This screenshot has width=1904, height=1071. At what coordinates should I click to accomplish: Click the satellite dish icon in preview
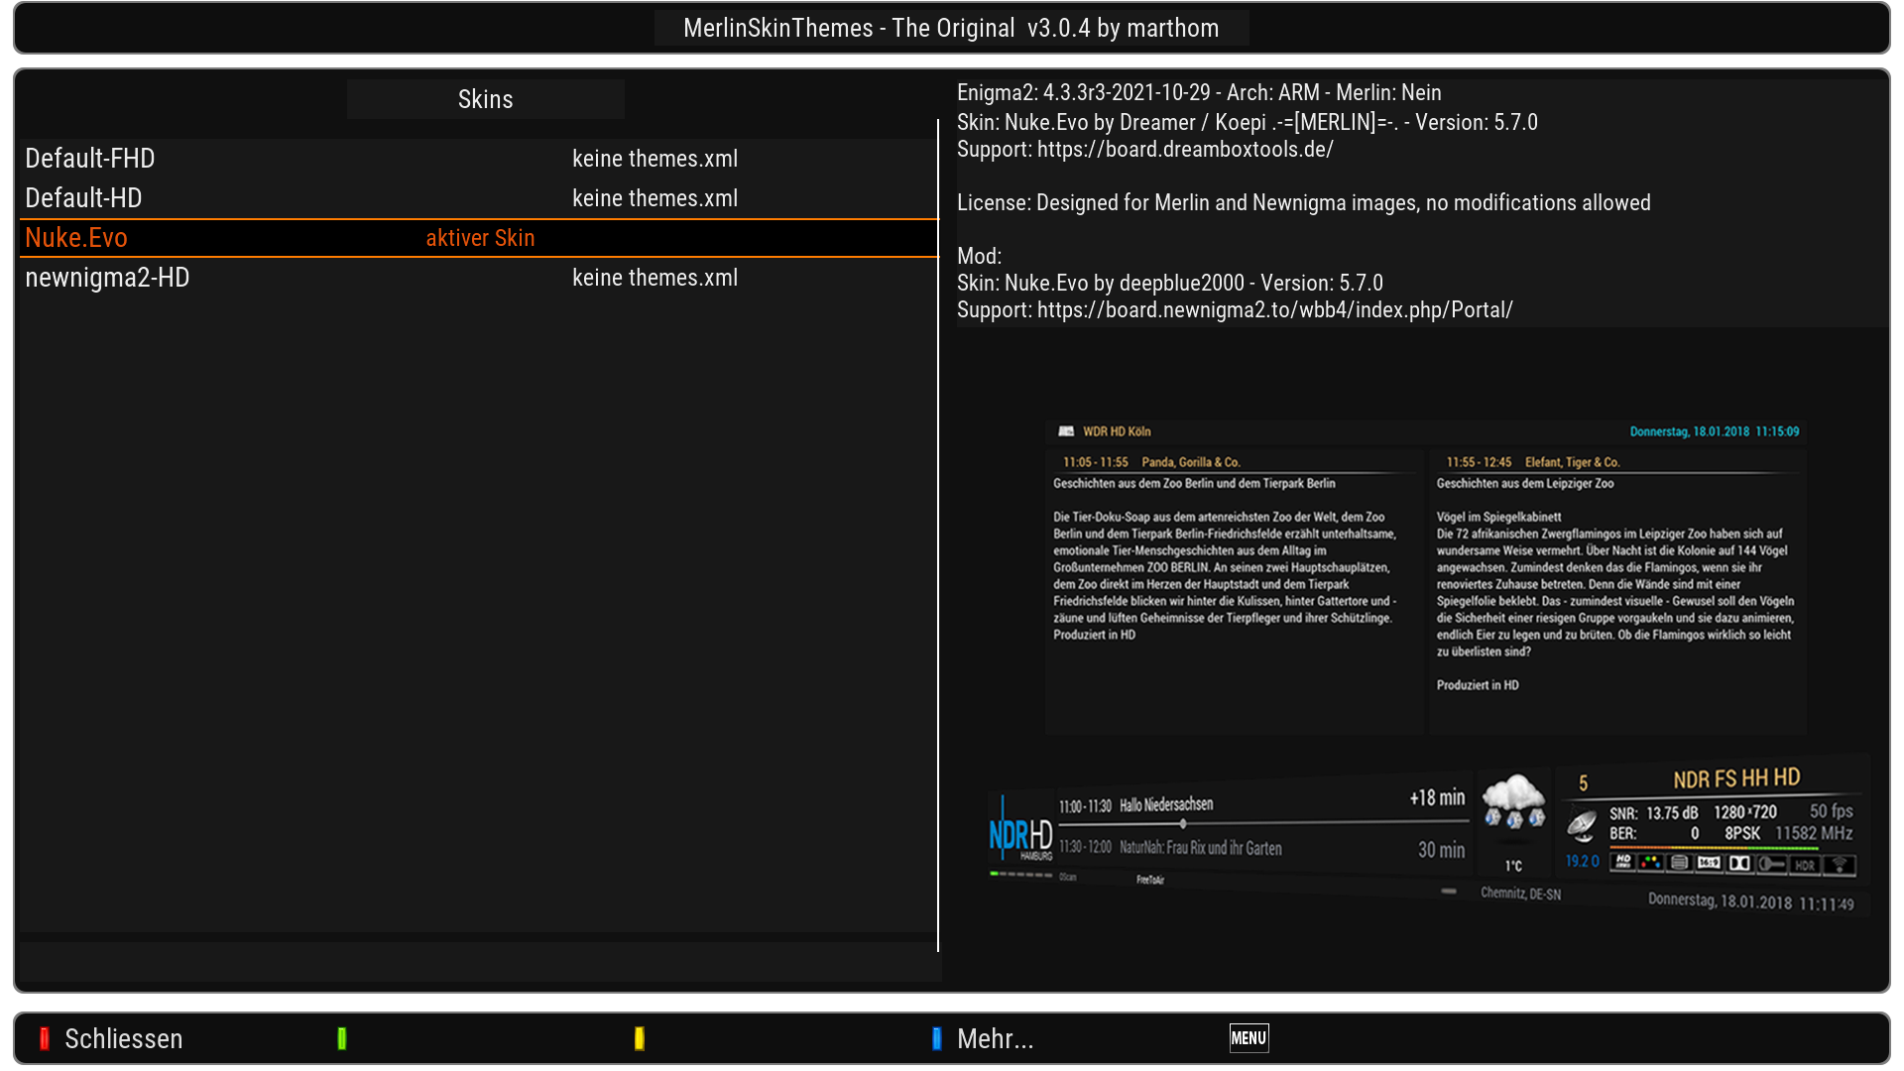pyautogui.click(x=1582, y=825)
